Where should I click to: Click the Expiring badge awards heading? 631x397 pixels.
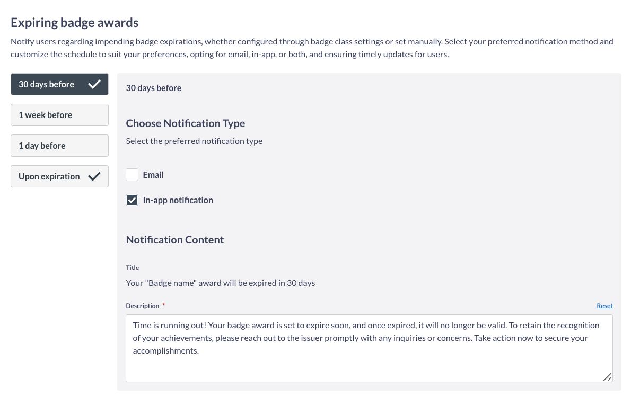tap(75, 23)
